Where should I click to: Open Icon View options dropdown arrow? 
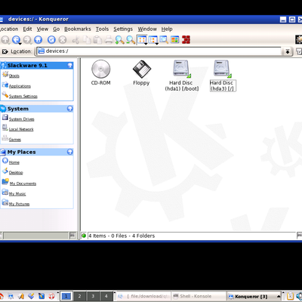click(x=146, y=44)
